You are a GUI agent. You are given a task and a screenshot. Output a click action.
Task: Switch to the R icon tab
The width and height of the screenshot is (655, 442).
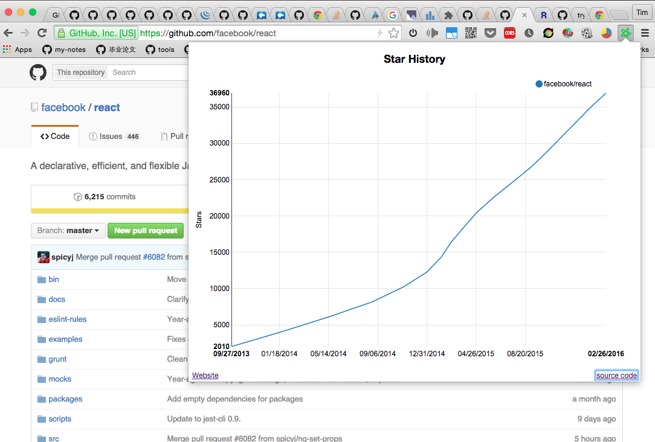543,16
